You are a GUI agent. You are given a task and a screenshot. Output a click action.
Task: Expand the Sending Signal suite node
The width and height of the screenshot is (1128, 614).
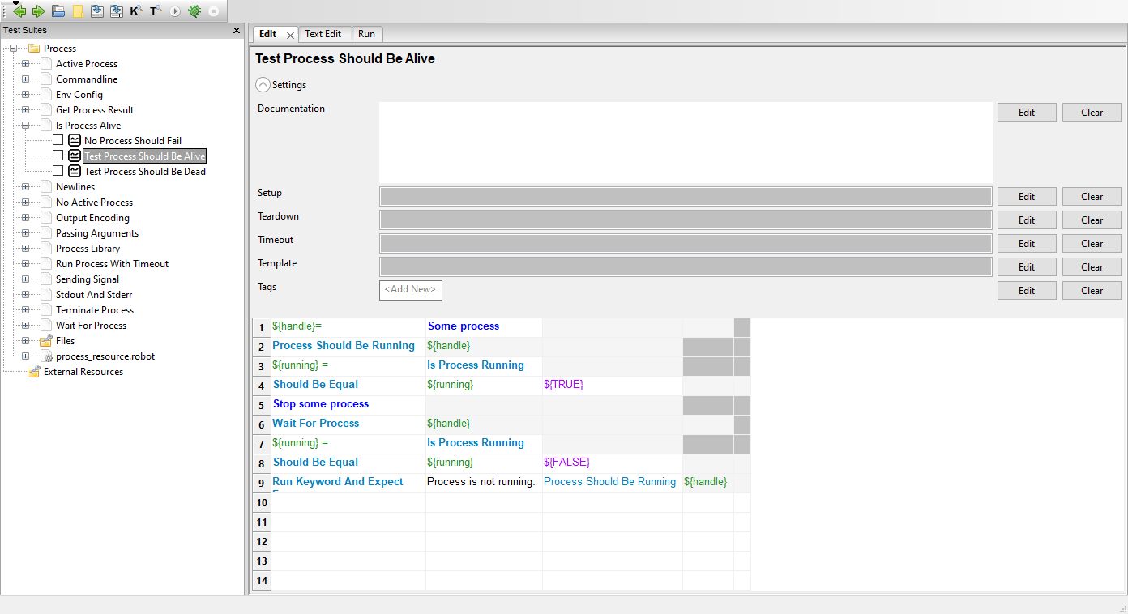pos(25,279)
